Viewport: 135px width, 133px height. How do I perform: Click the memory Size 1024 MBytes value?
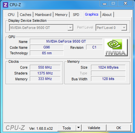coord(108,67)
